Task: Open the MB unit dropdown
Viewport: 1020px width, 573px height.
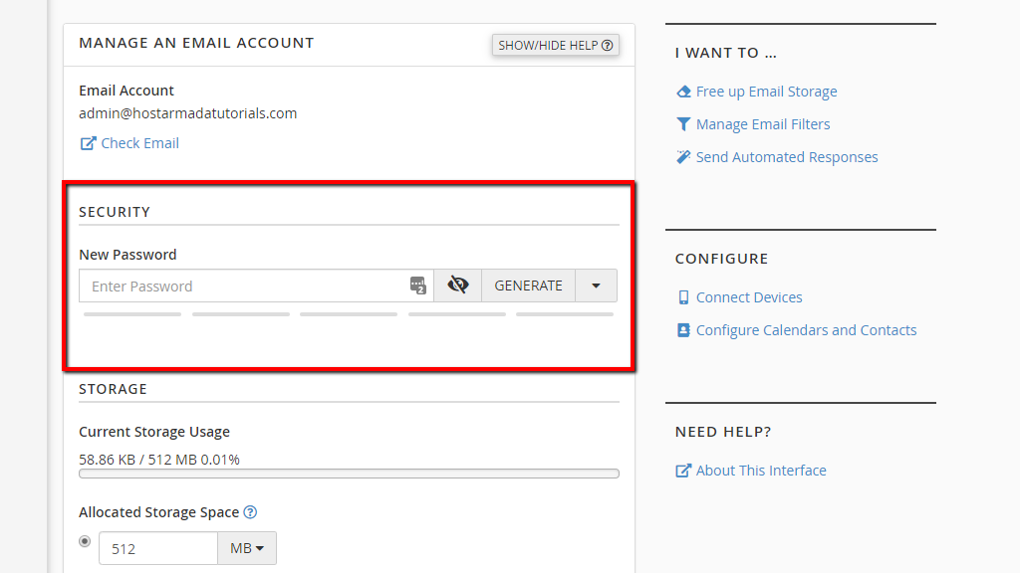Action: [246, 547]
